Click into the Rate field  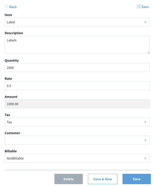77,86
